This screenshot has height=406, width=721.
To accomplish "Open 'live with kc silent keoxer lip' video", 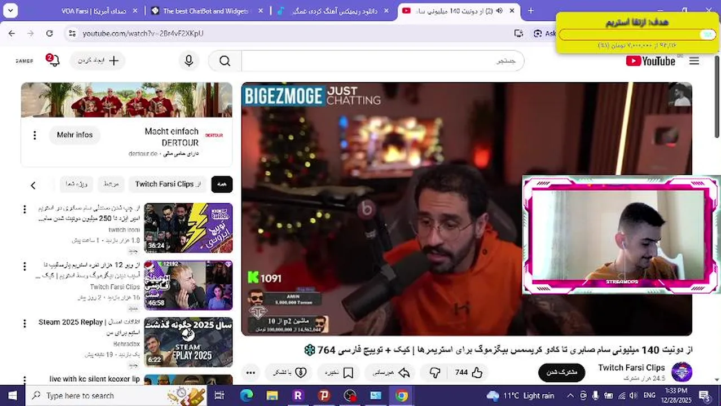I will (95, 379).
